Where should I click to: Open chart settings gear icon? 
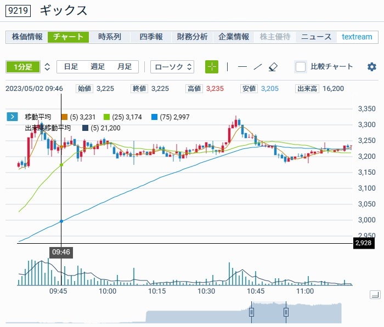pyautogui.click(x=372, y=67)
